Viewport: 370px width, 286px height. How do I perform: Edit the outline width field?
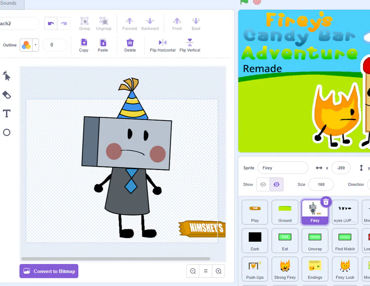click(x=55, y=45)
